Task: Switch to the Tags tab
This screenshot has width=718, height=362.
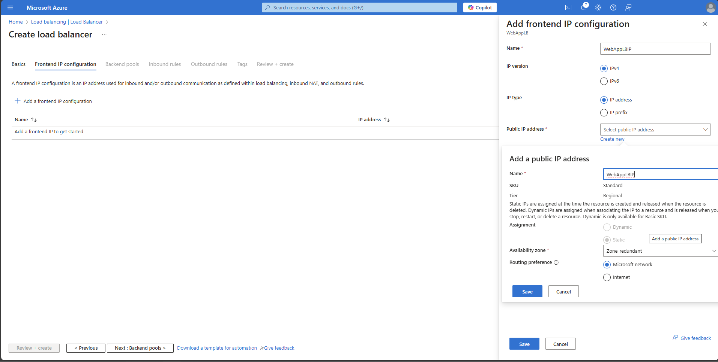Action: click(x=242, y=64)
